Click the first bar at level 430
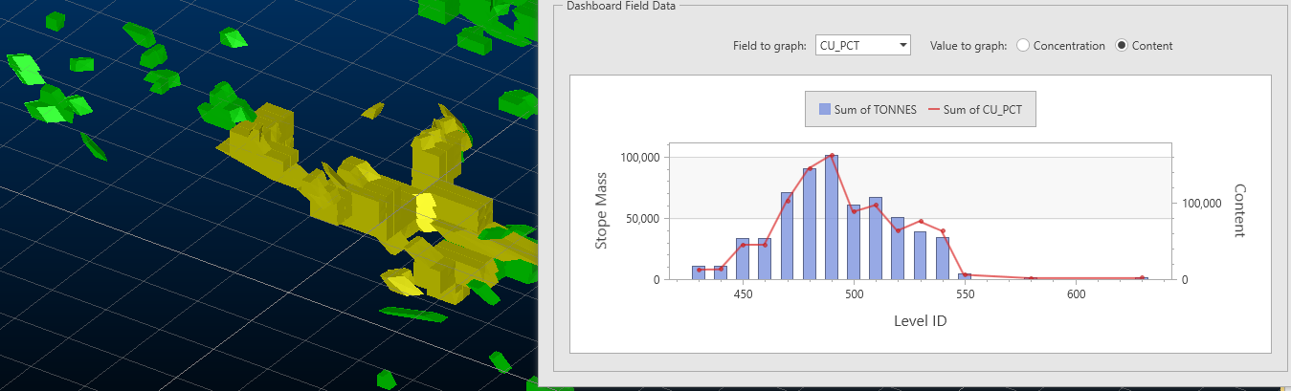1291x391 pixels. pyautogui.click(x=699, y=272)
